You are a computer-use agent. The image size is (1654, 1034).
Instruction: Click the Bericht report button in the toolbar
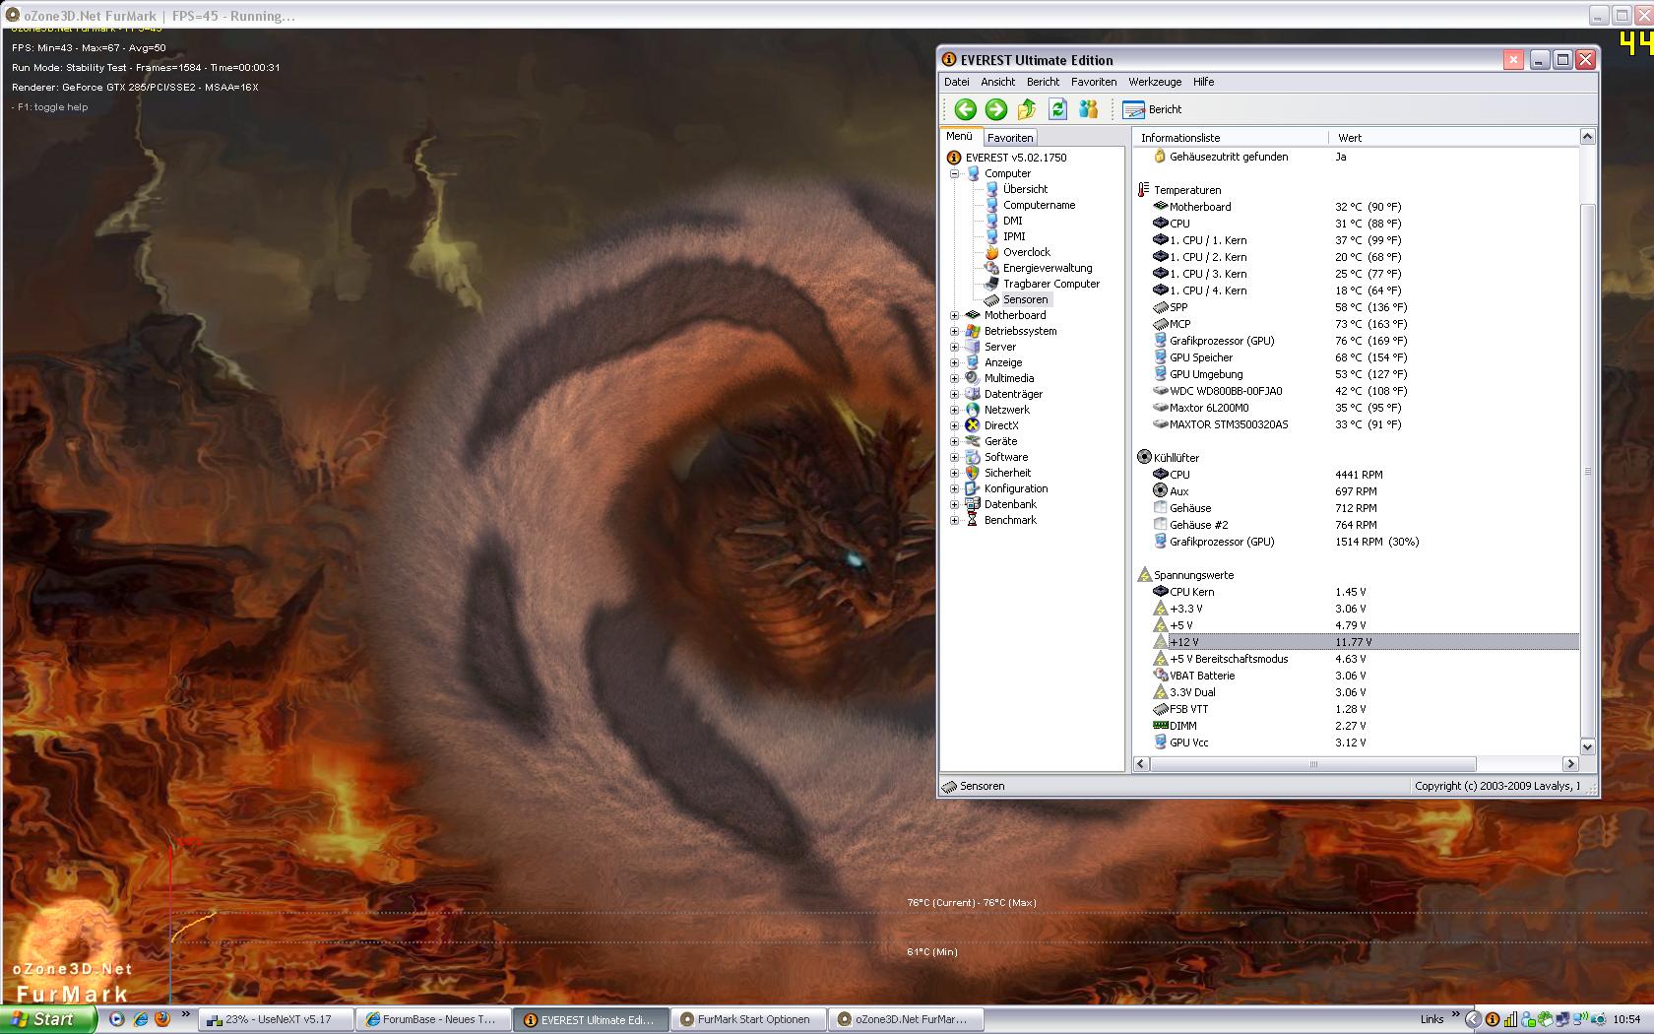pyautogui.click(x=1152, y=109)
